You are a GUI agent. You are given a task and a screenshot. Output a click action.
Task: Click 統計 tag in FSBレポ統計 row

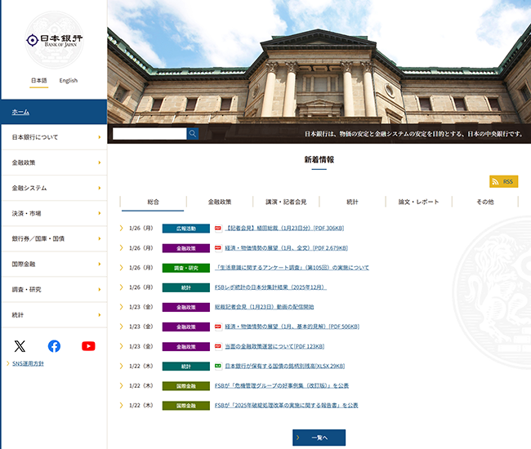[x=186, y=287]
